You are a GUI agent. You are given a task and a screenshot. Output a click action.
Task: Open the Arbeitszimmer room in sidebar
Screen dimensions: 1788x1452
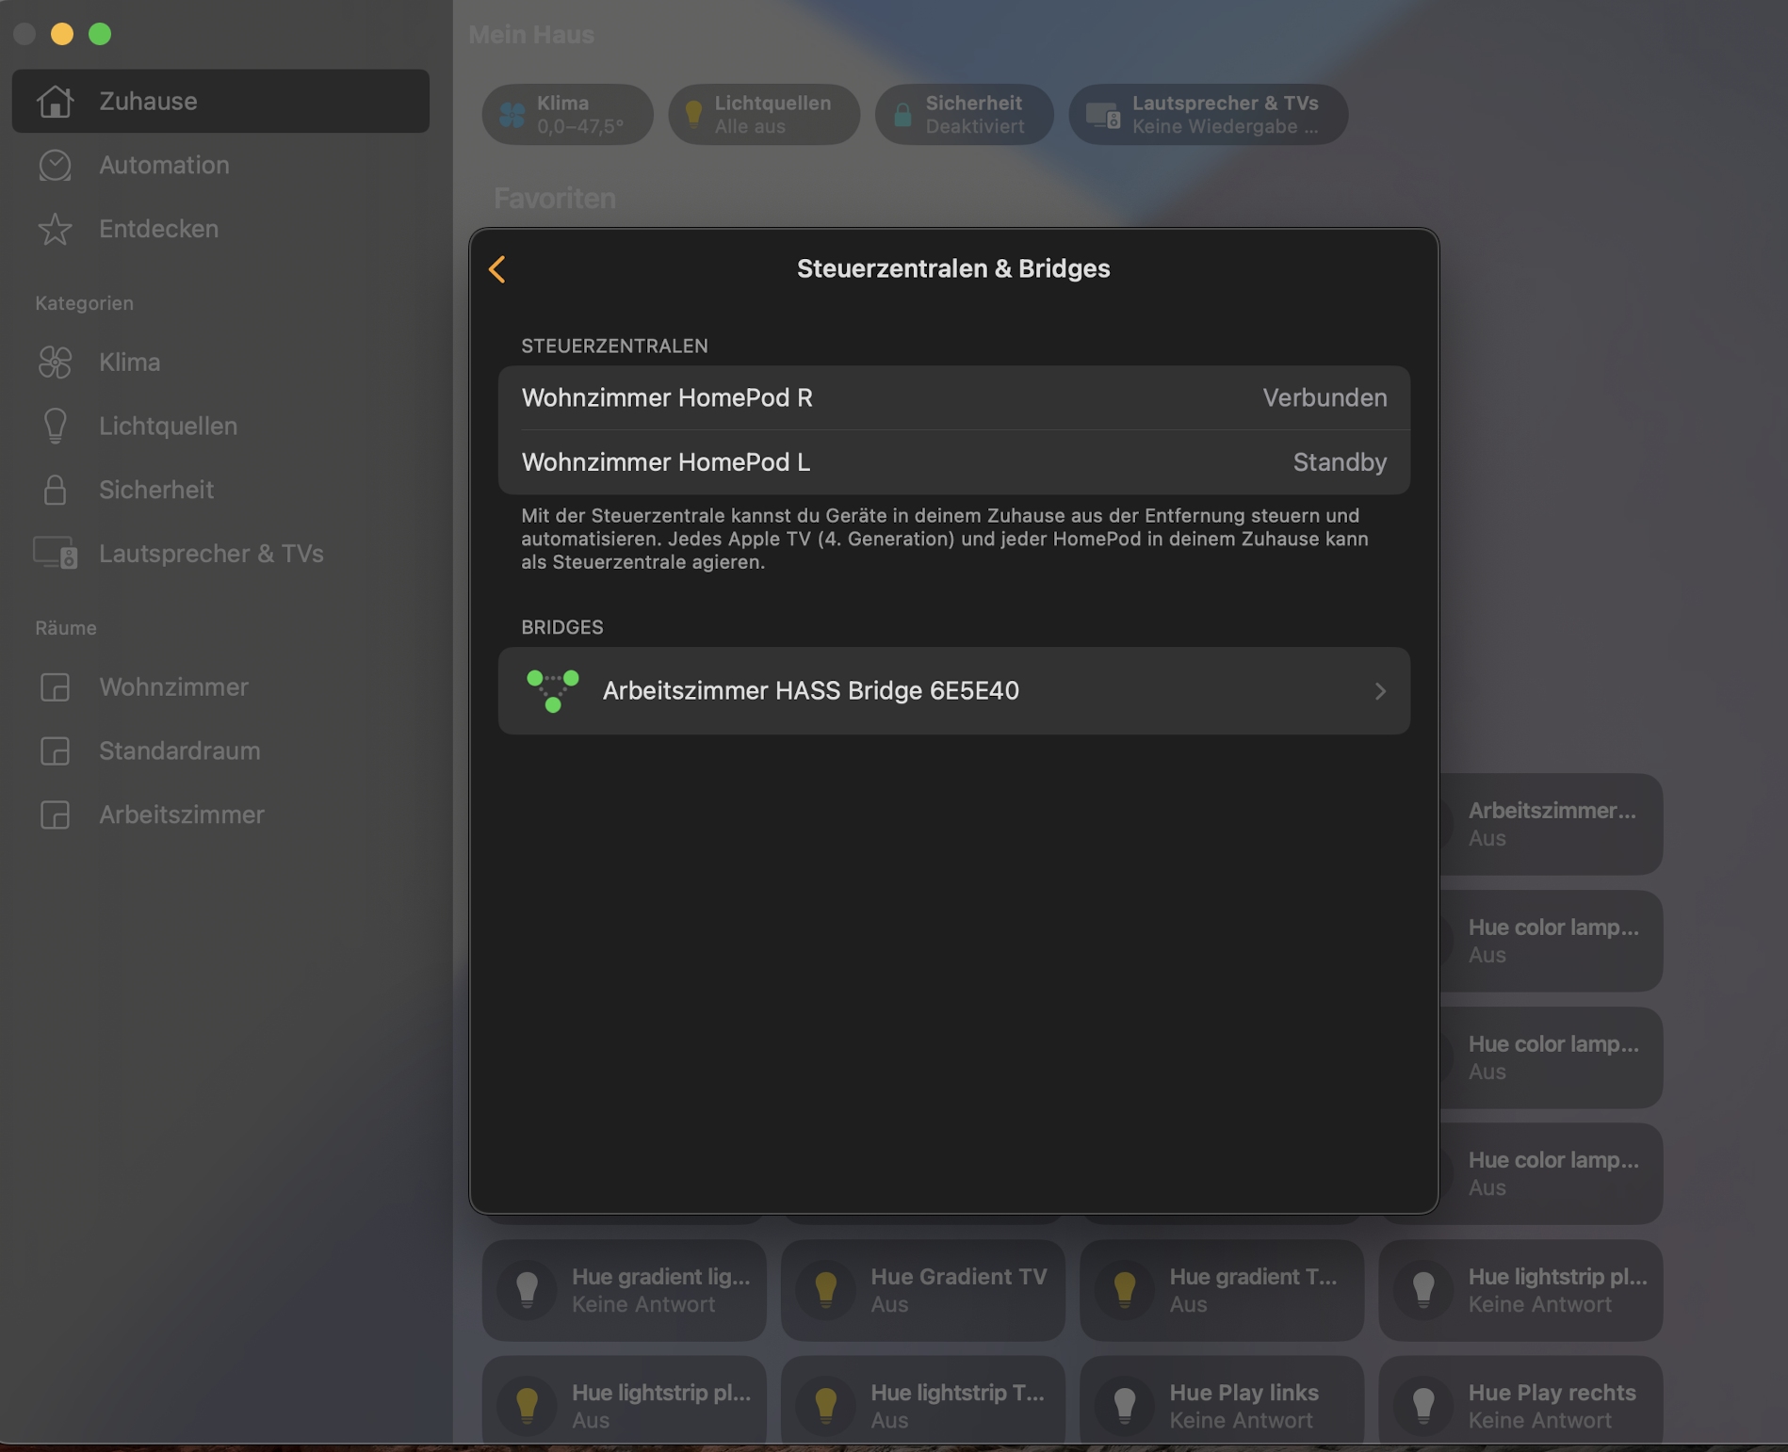pyautogui.click(x=220, y=815)
